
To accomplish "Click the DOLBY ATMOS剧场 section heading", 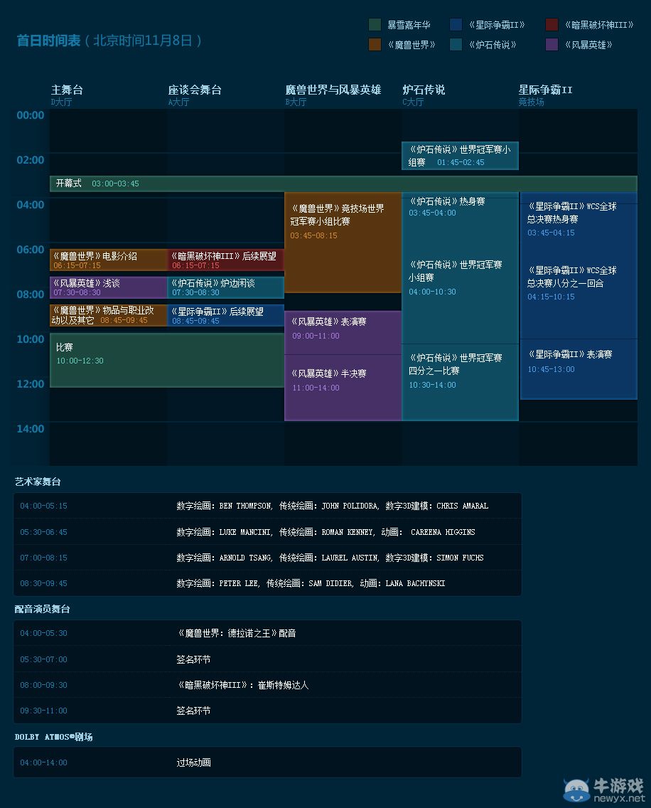I will pos(53,737).
